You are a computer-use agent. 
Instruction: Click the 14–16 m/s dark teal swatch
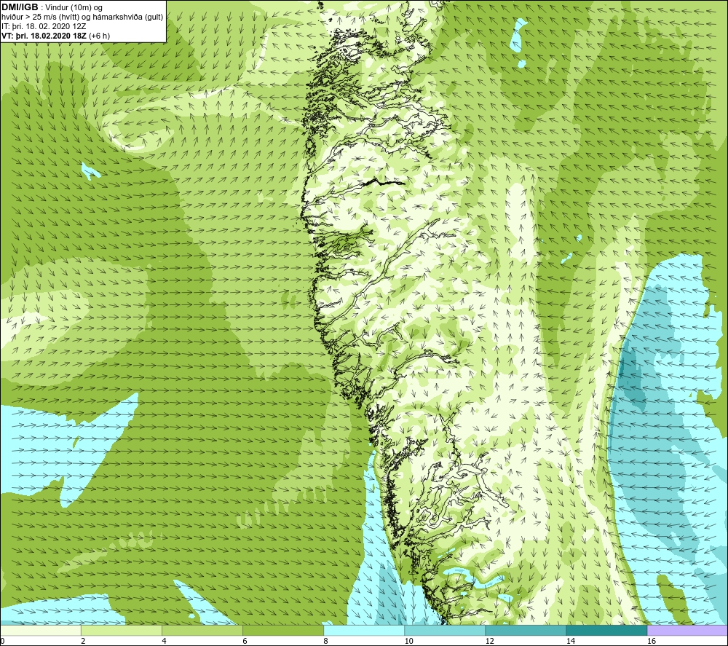[606, 631]
